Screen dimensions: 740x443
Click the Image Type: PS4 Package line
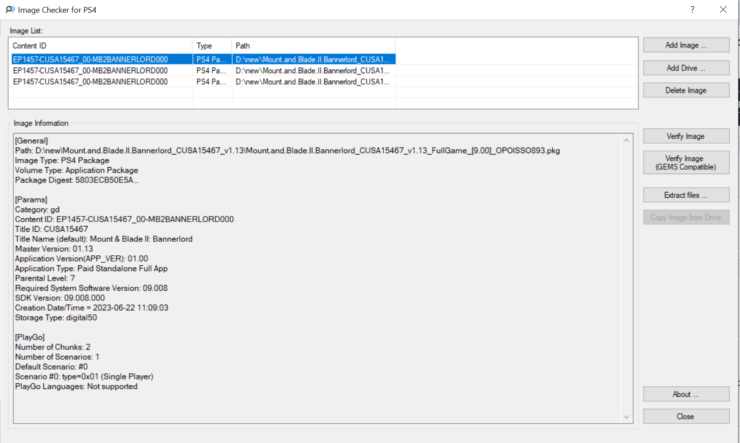click(x=62, y=160)
